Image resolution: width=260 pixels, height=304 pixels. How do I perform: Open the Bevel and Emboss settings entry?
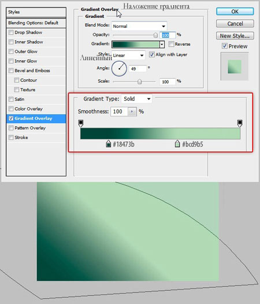click(x=32, y=71)
